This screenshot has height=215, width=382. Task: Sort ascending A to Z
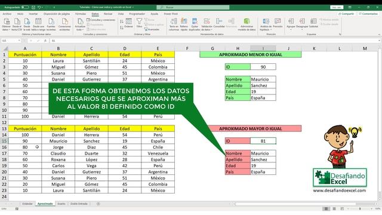coord(122,21)
